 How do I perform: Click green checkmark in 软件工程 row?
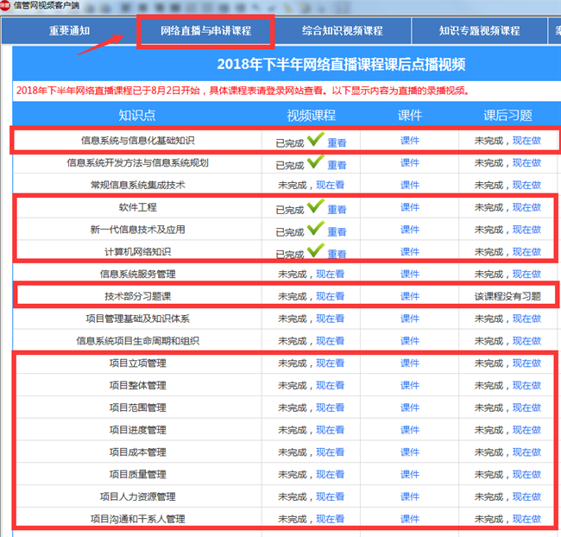tap(315, 205)
